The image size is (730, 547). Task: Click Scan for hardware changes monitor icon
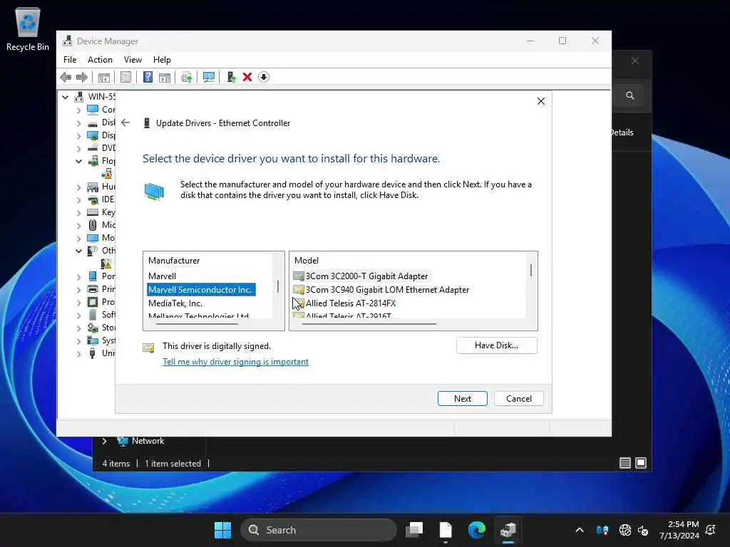coord(209,77)
